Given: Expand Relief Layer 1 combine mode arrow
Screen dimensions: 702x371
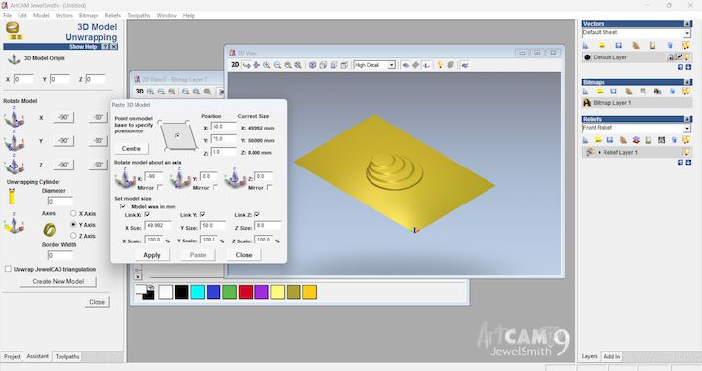Looking at the screenshot, I should click(599, 153).
